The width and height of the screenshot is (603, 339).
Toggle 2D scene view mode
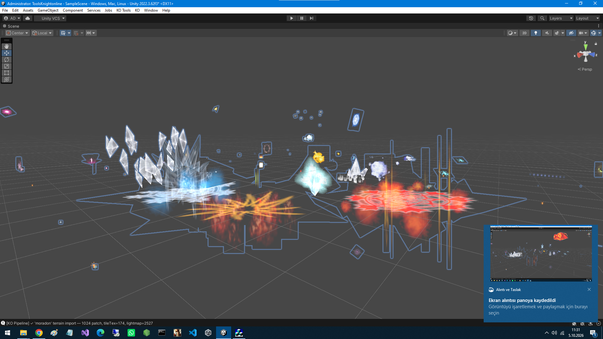pos(524,33)
